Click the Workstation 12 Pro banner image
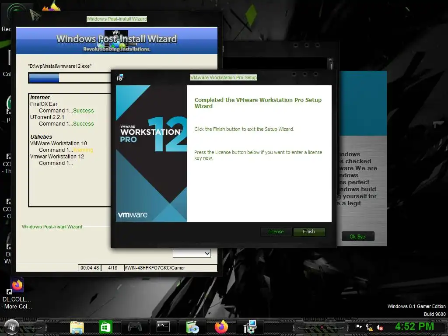The height and width of the screenshot is (336, 448). pyautogui.click(x=151, y=154)
